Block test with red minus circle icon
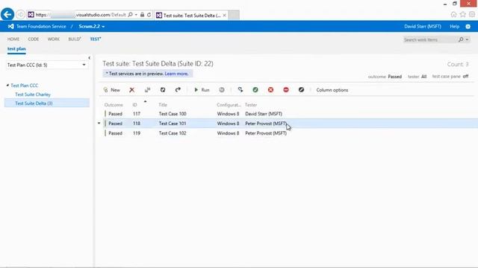The width and height of the screenshot is (478, 268). [286, 89]
